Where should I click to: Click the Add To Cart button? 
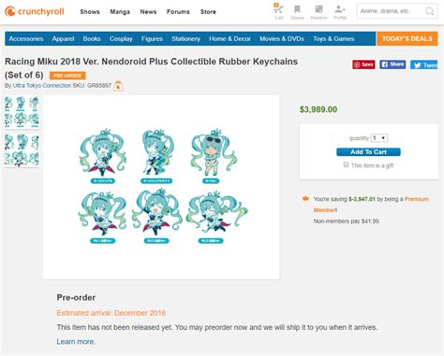pos(368,152)
